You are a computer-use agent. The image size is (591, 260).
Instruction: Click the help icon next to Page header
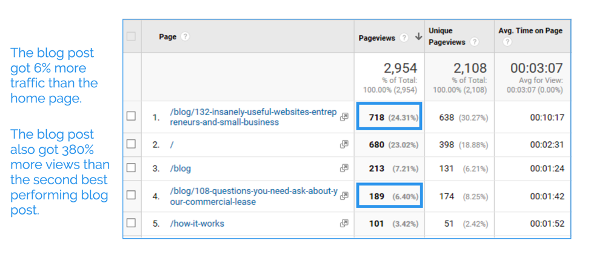pos(185,36)
